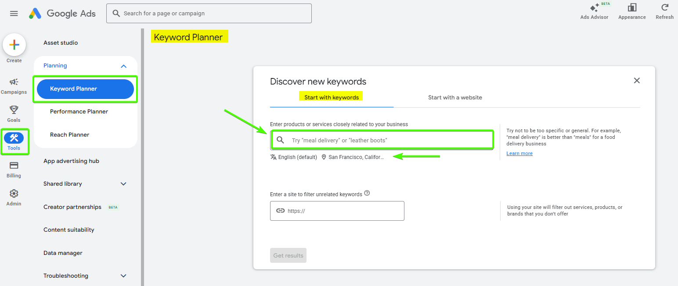Screen dimensions: 678x286
Task: Open Goals from the sidebar
Action: tap(14, 113)
